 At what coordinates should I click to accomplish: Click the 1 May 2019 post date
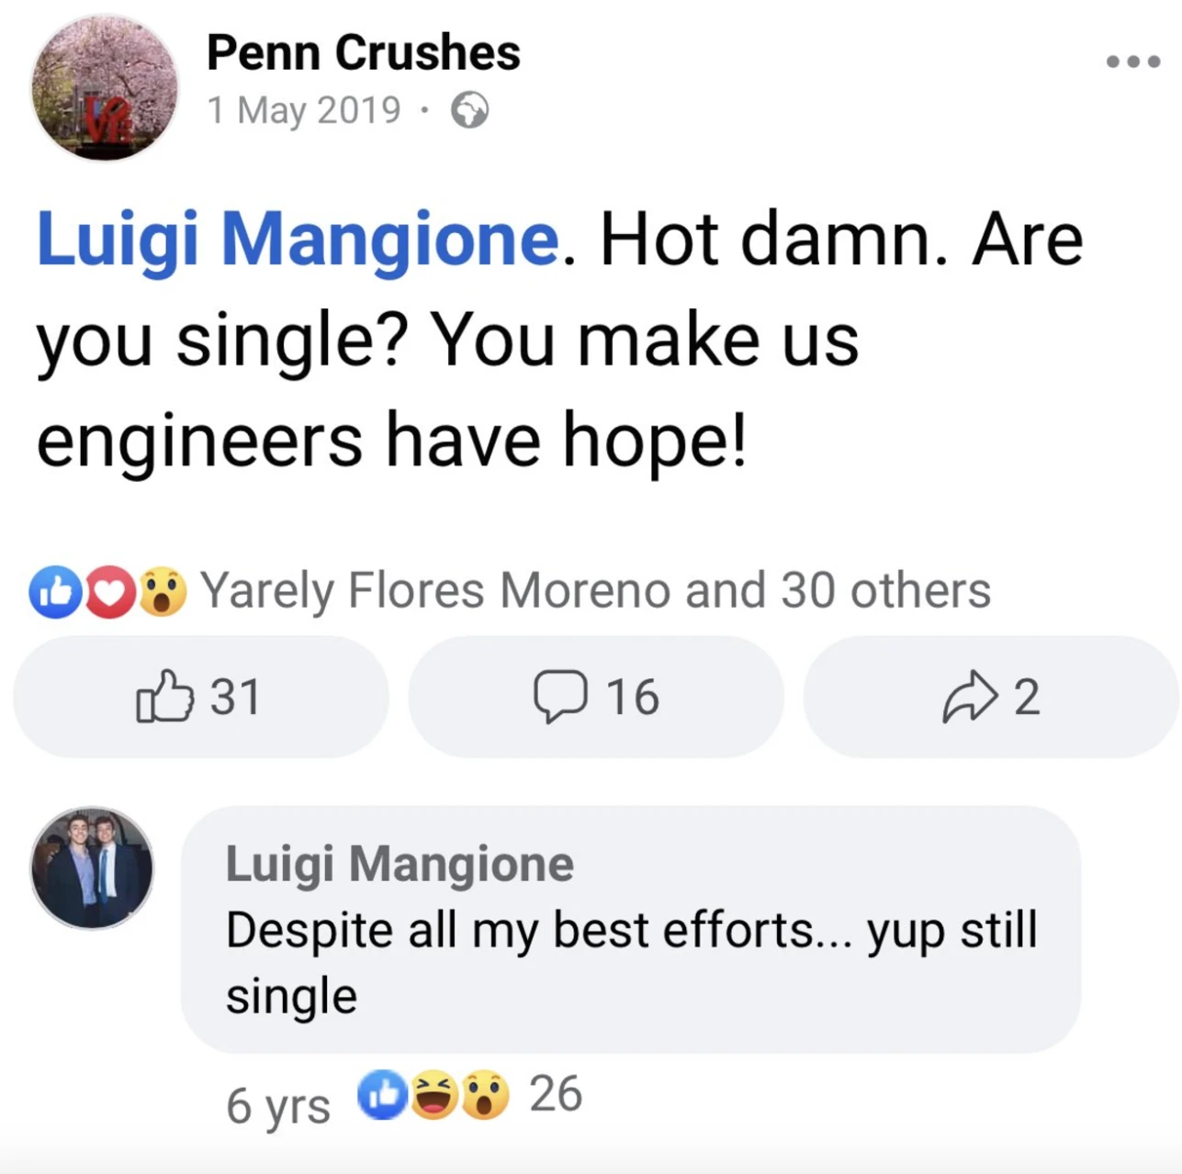click(304, 111)
